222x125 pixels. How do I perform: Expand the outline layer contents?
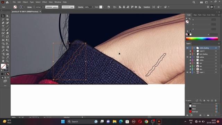(194, 57)
